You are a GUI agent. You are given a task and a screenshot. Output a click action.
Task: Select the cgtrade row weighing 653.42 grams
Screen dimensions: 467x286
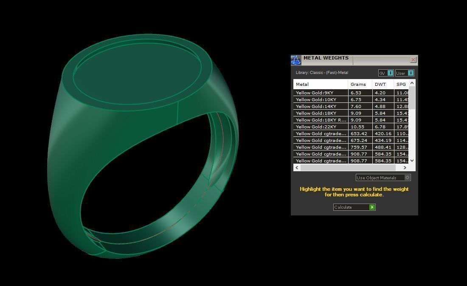pos(351,133)
